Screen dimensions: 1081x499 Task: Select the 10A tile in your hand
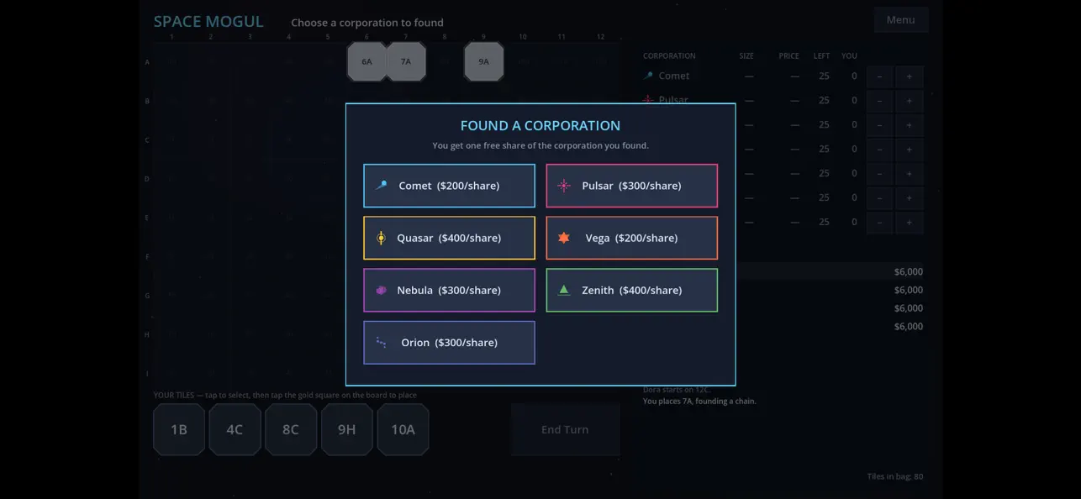click(403, 429)
